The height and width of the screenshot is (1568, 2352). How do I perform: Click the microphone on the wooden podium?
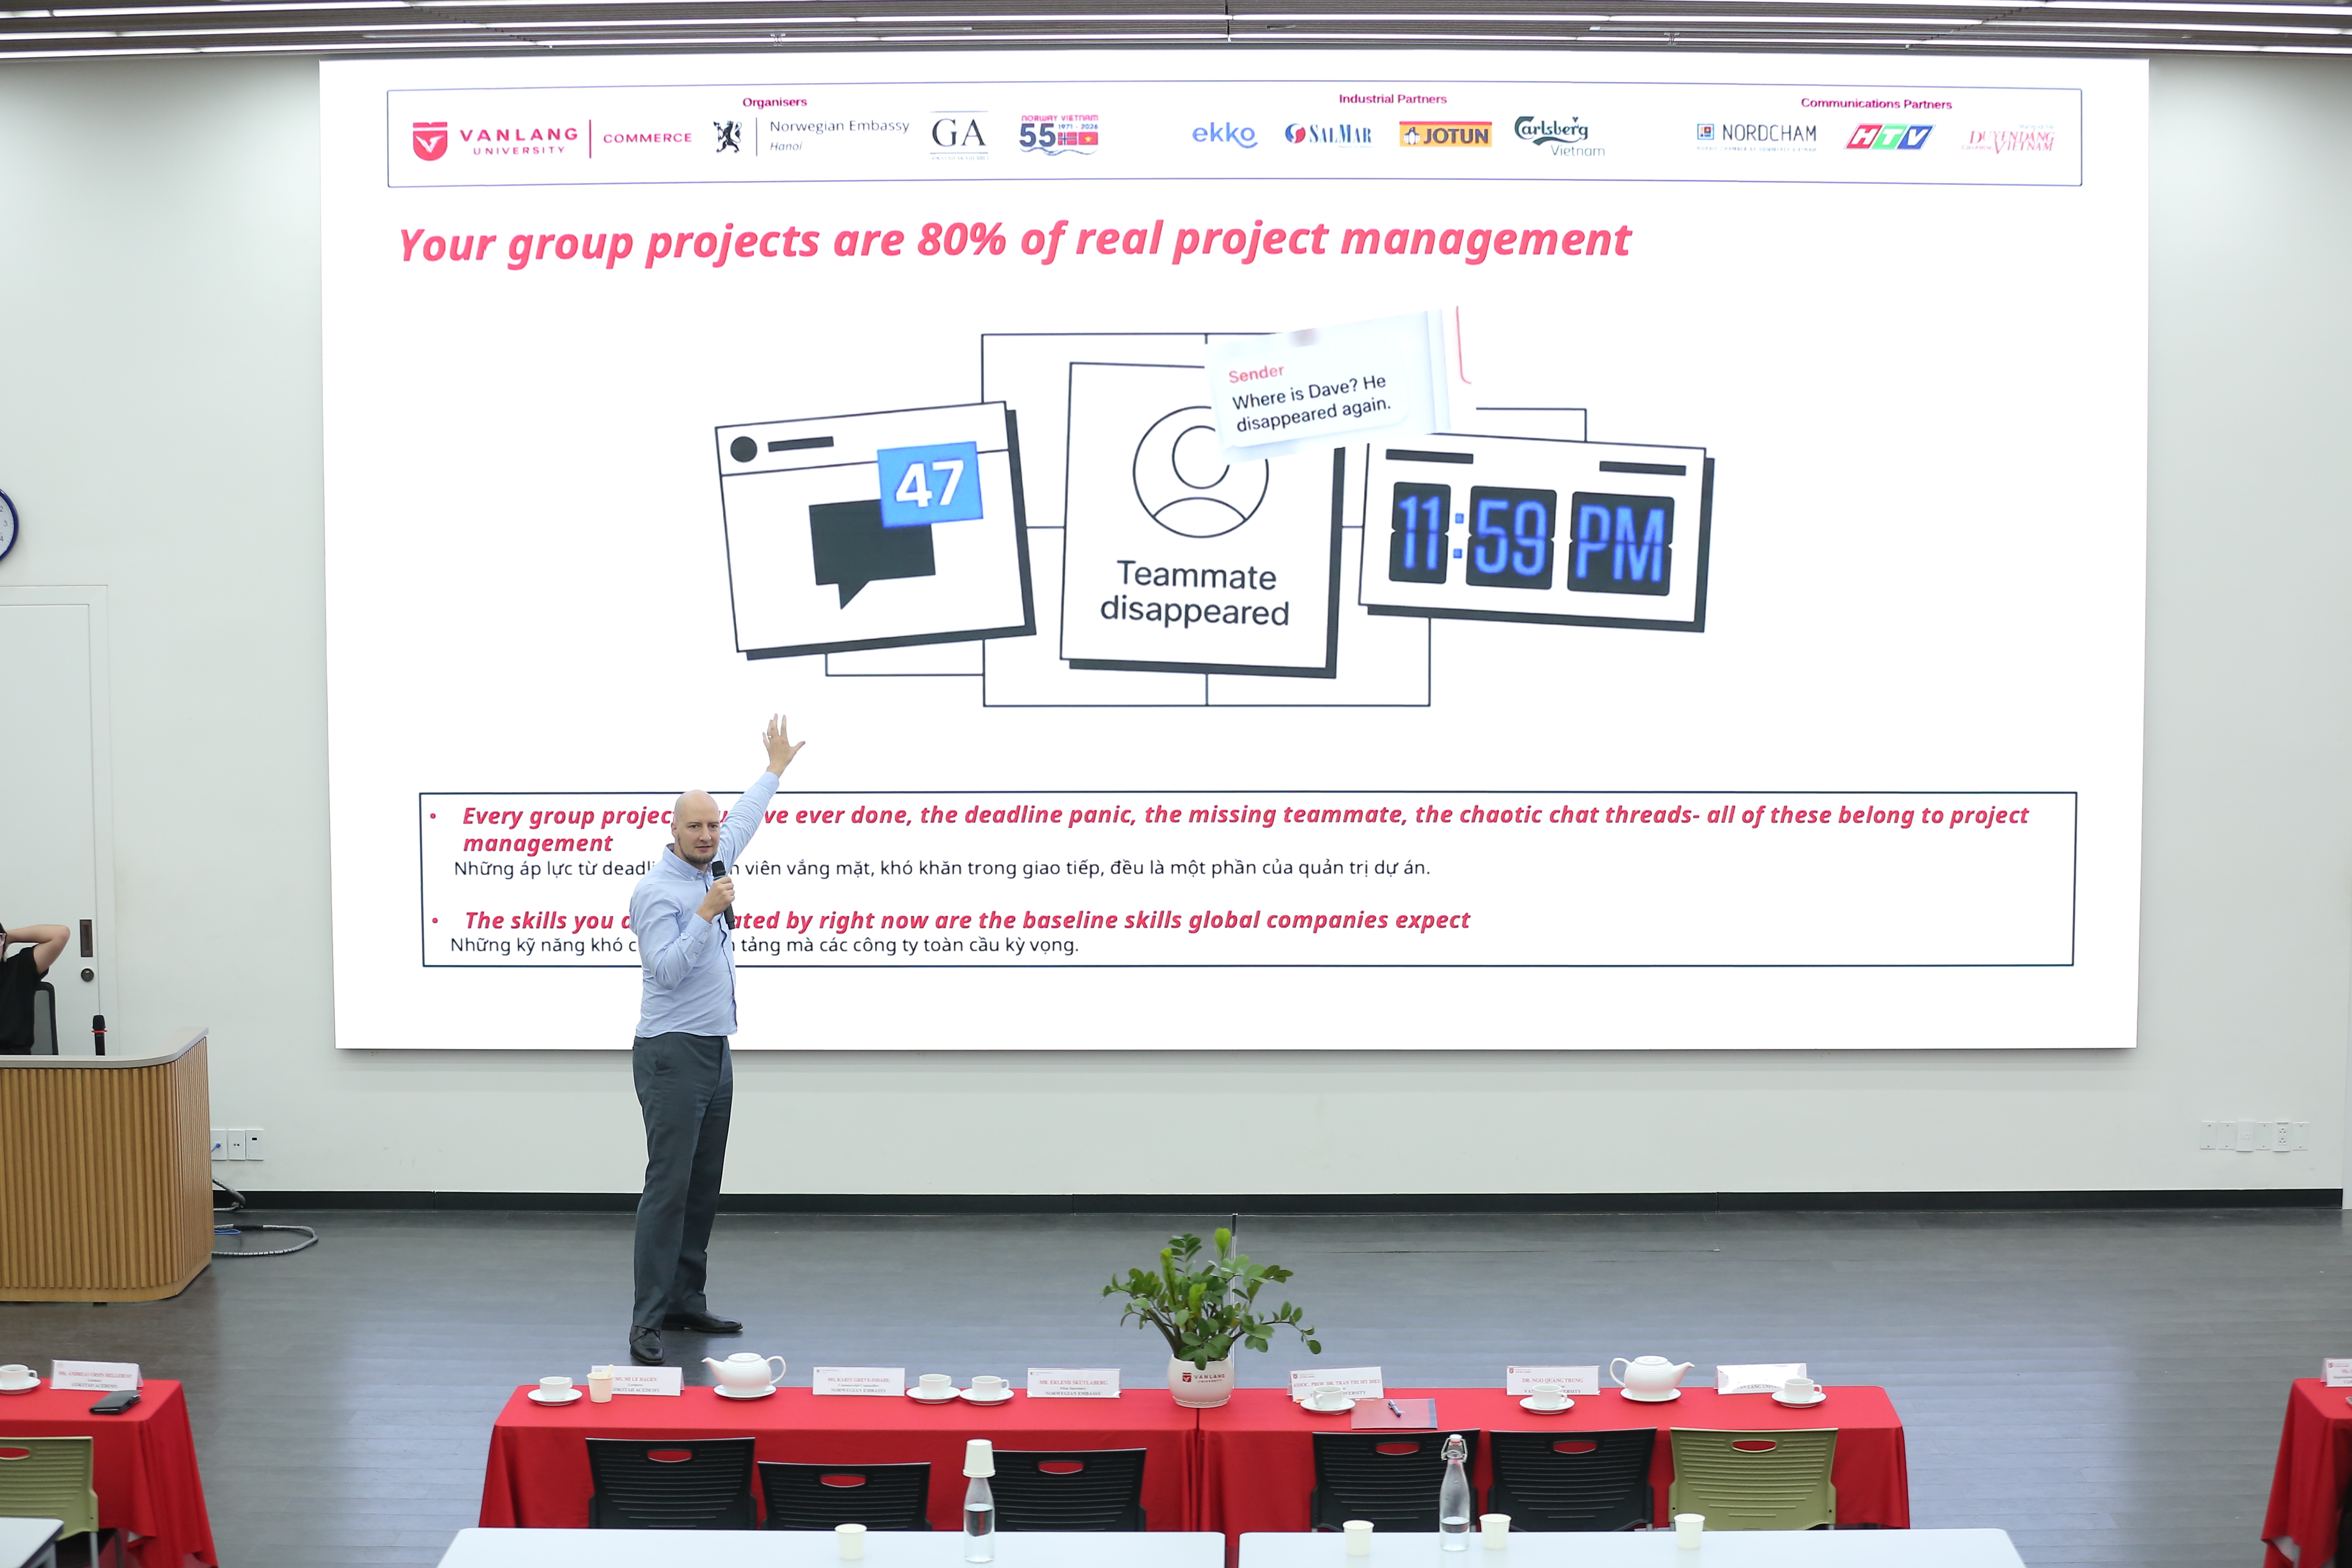pyautogui.click(x=99, y=1035)
